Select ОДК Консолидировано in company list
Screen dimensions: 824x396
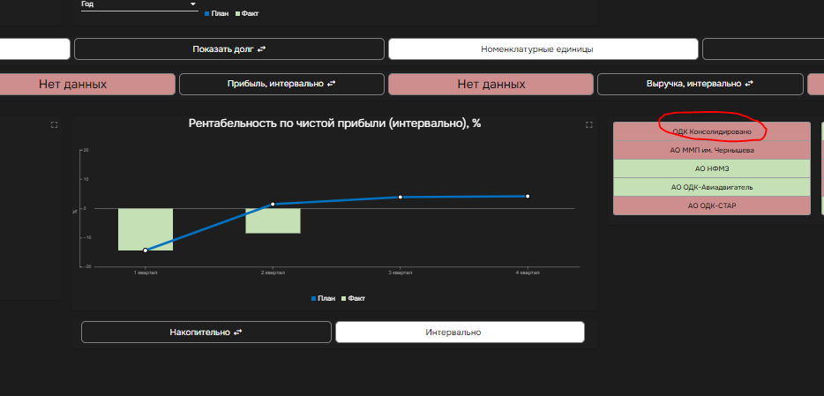click(711, 131)
